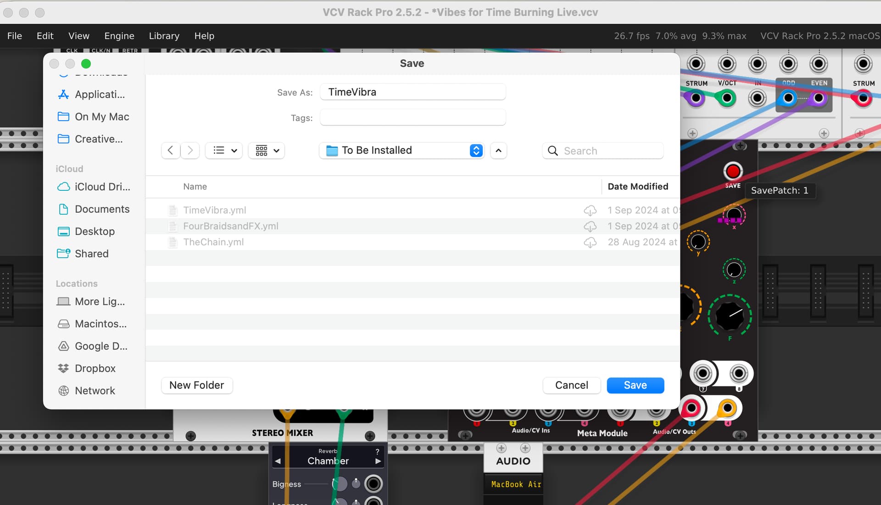Open Macintosh HD in the sidebar
This screenshot has height=505, width=881.
(92, 324)
